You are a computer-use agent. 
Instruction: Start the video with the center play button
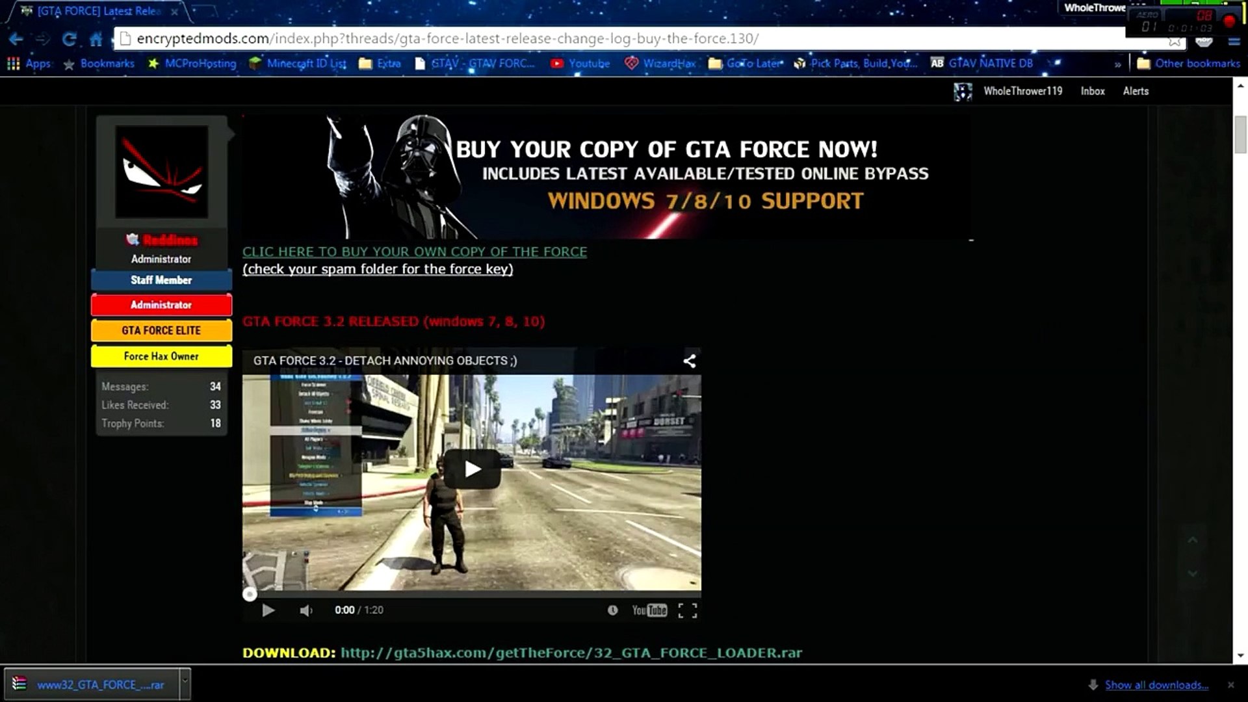click(473, 469)
